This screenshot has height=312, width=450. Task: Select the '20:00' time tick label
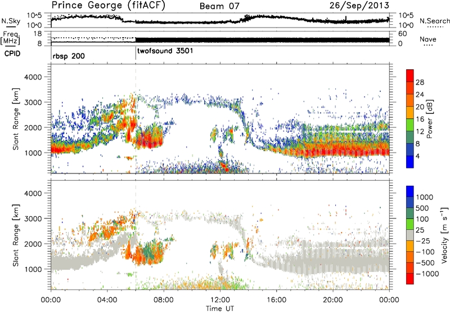tap(332, 300)
